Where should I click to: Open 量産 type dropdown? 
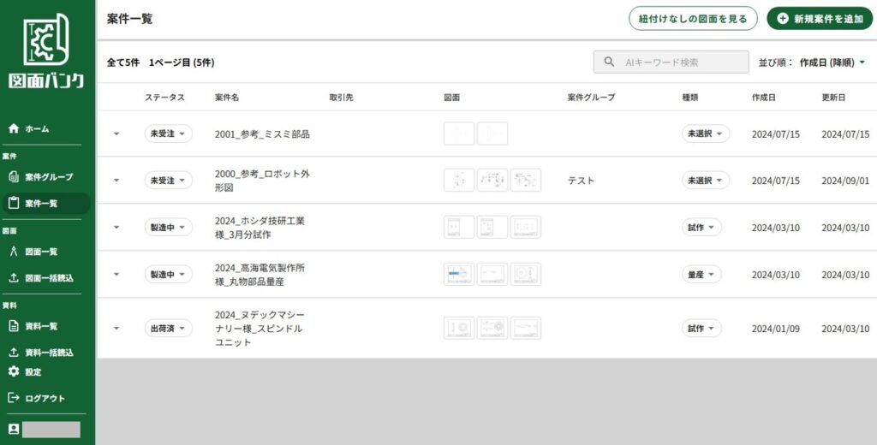[701, 275]
